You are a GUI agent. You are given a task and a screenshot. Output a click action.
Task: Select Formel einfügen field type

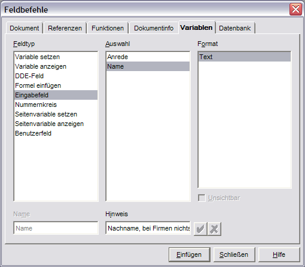[x=56, y=85]
